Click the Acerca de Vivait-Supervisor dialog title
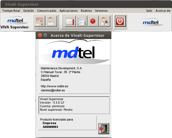This screenshot has height=138, width=172. (x=77, y=35)
